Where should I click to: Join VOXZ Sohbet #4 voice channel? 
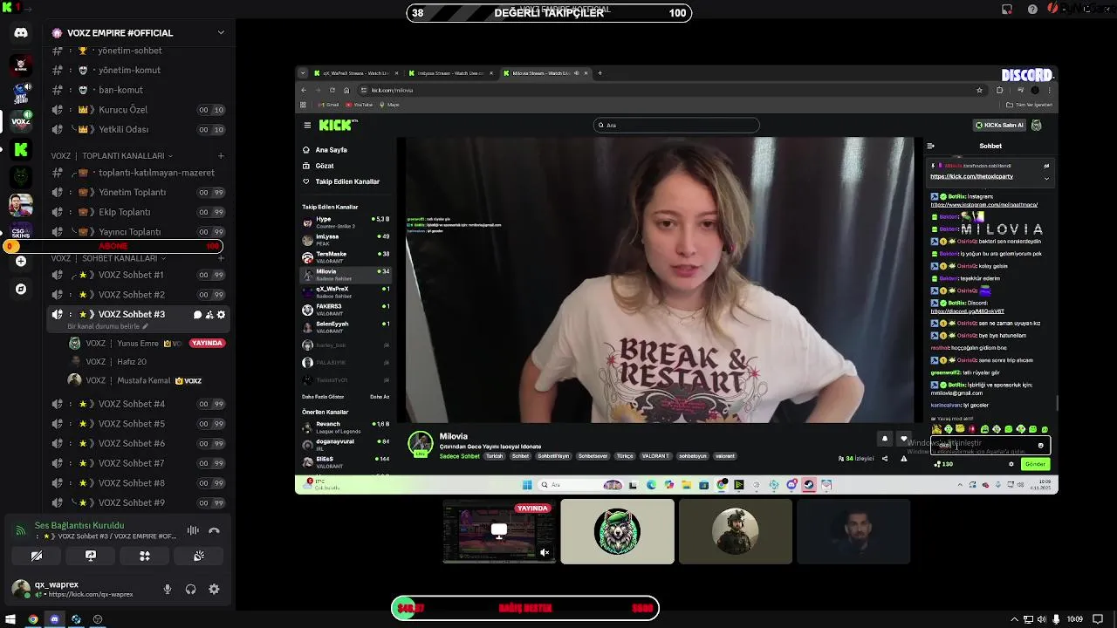pos(139,404)
